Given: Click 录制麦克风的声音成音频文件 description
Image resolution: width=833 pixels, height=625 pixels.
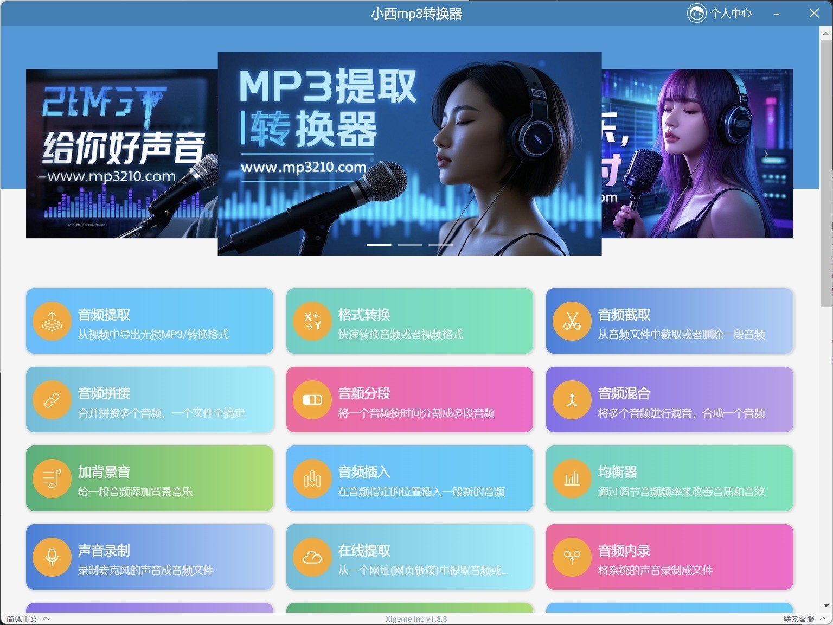Looking at the screenshot, I should 146,570.
